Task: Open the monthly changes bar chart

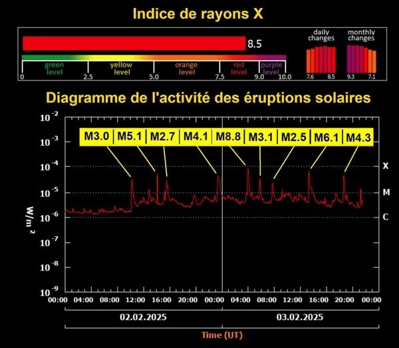Action: tap(360, 60)
